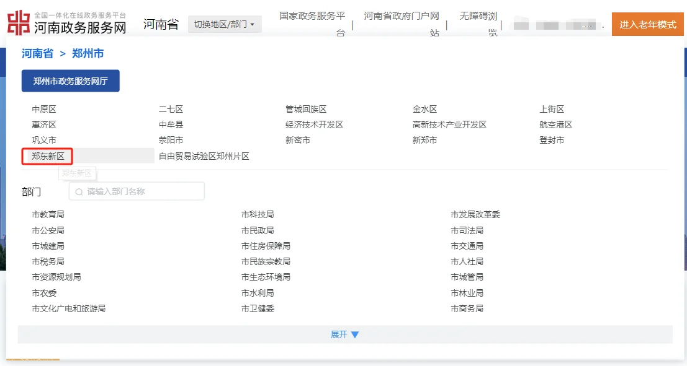The width and height of the screenshot is (687, 366).
Task: Open the 市教育局 department
Action: (48, 215)
